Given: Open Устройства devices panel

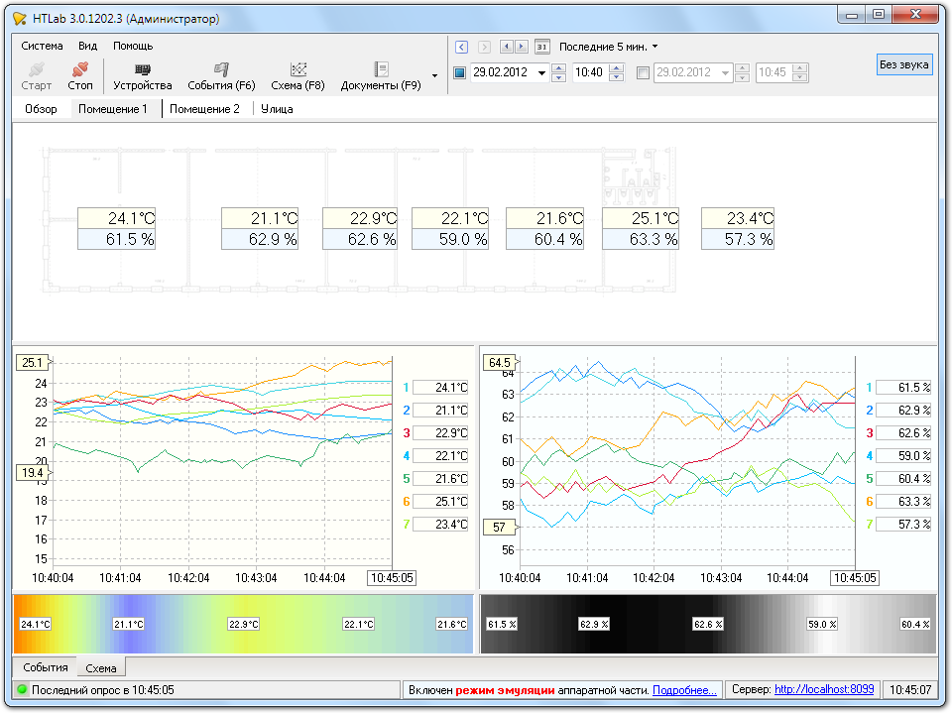Looking at the screenshot, I should [142, 76].
